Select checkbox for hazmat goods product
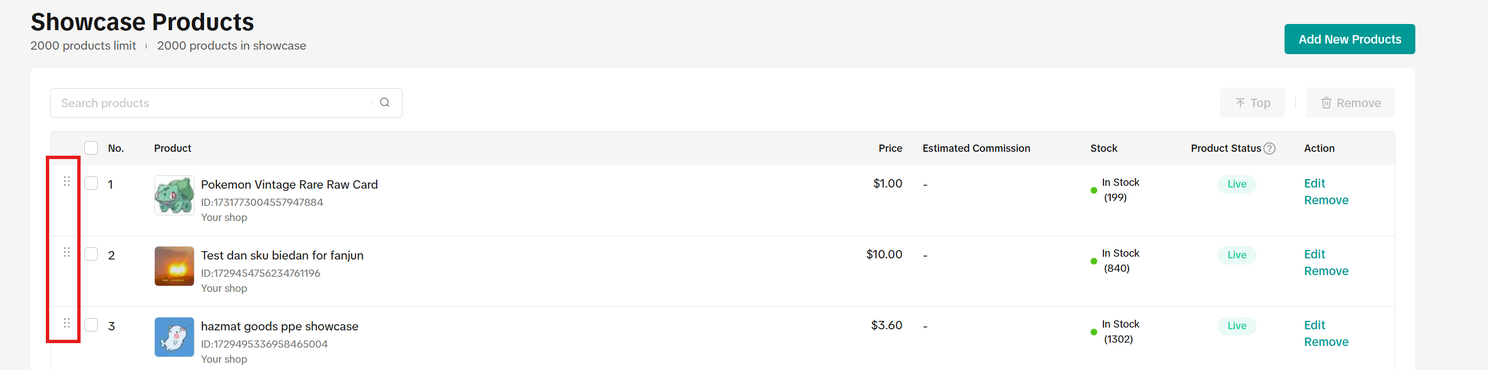The image size is (1488, 370). [x=91, y=325]
